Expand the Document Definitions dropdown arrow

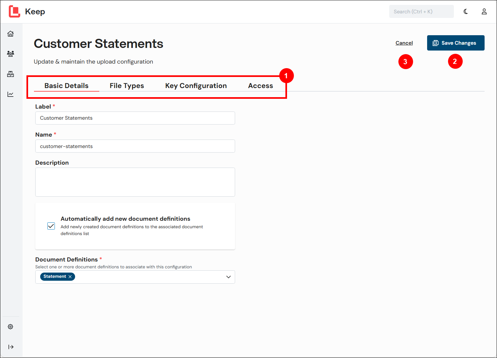[229, 277]
